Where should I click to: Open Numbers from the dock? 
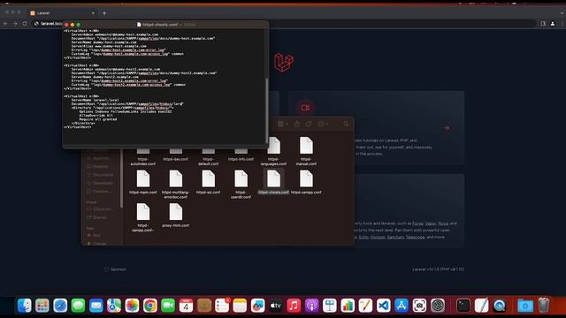pos(348,306)
